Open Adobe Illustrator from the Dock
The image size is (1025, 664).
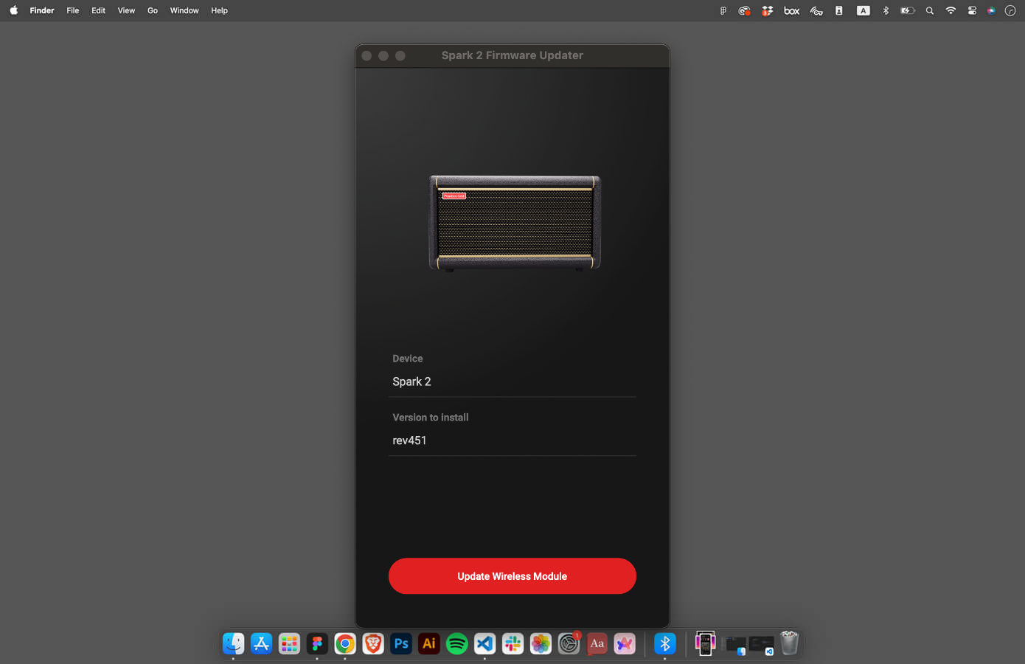click(429, 643)
